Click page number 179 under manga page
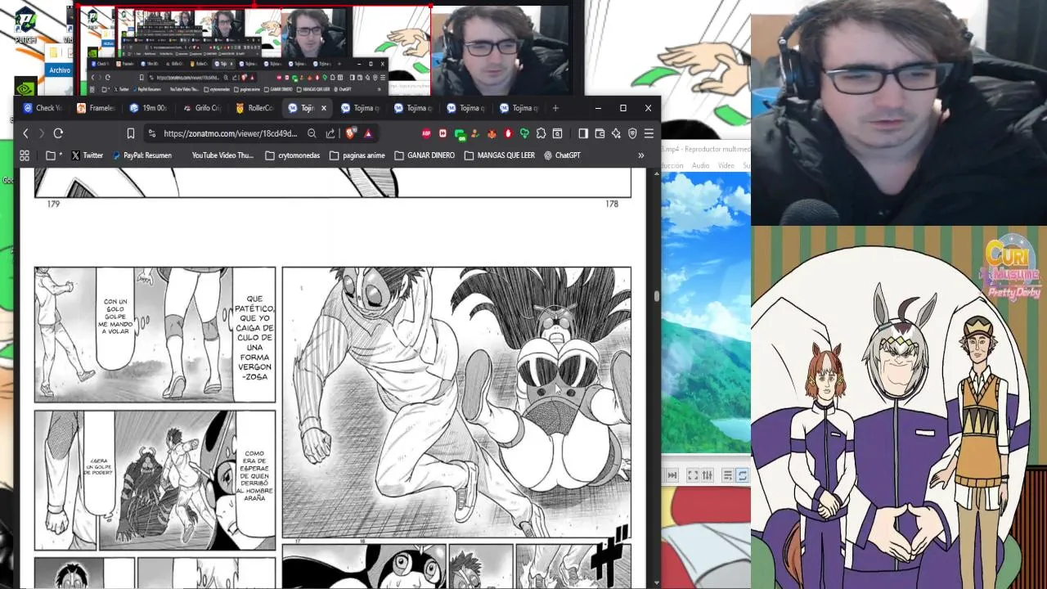 pos(53,204)
